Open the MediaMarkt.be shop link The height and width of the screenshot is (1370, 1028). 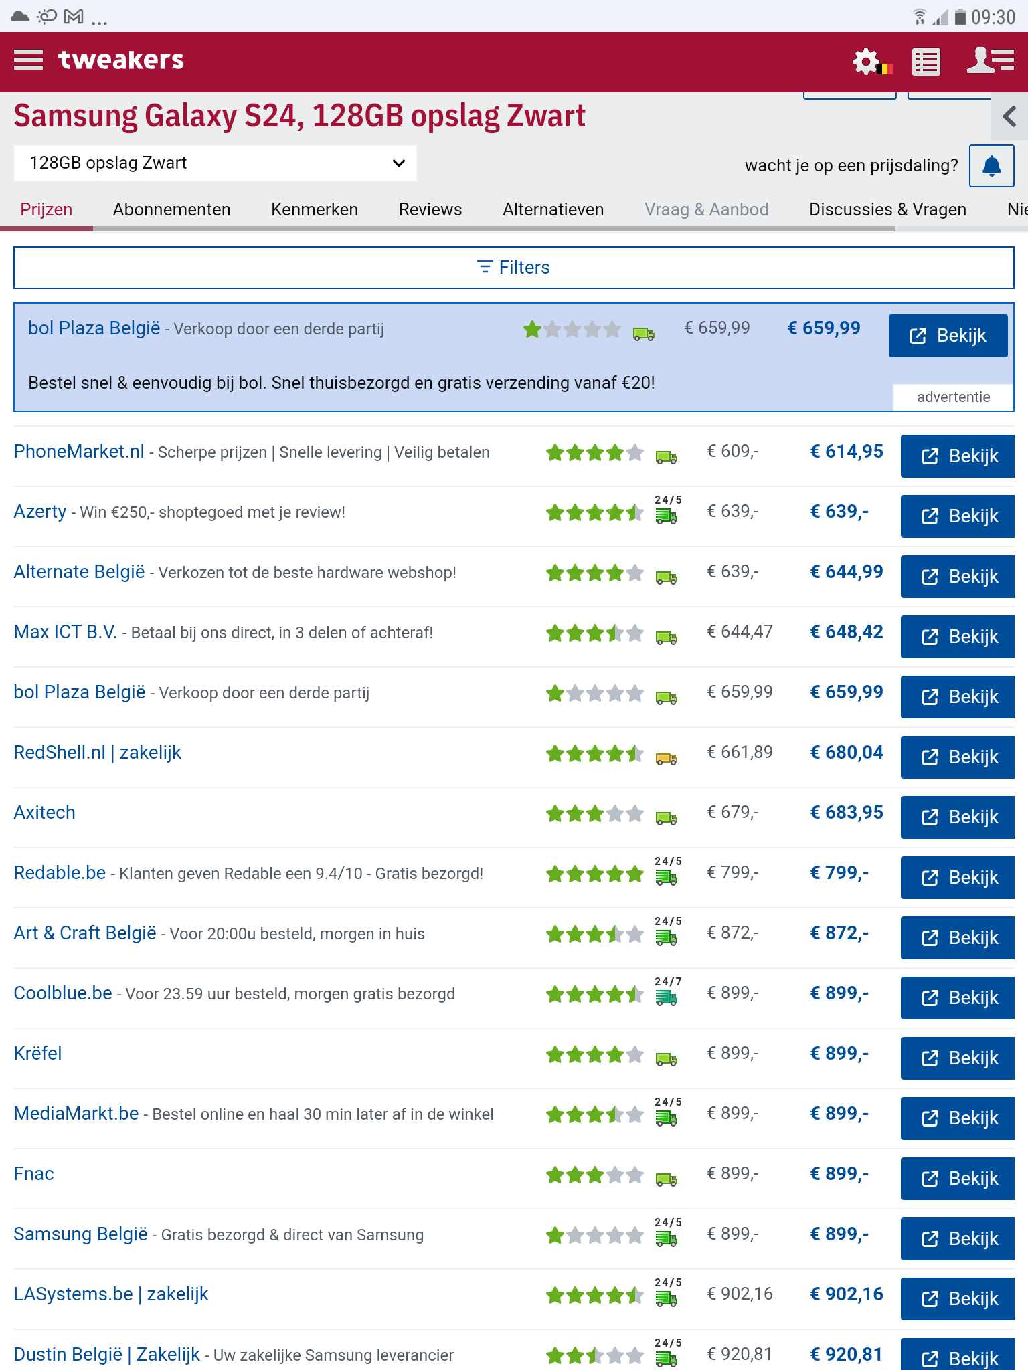point(76,1114)
